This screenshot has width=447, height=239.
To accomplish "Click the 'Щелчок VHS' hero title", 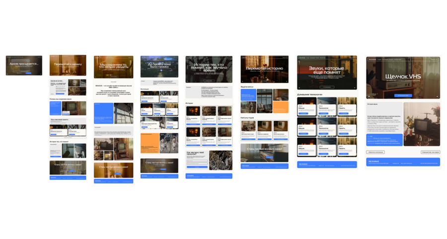I will [403, 76].
